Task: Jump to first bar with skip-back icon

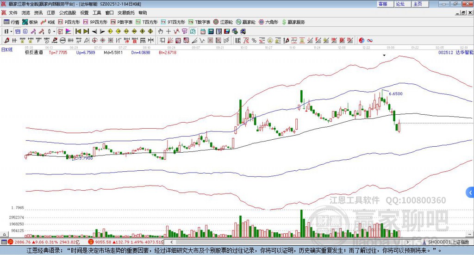Action: (x=78, y=31)
